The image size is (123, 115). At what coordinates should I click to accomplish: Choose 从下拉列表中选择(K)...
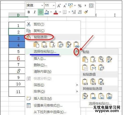point(53,112)
